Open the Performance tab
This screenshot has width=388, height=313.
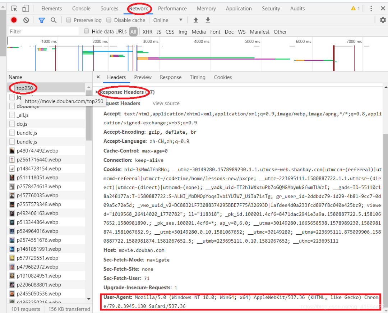click(172, 8)
